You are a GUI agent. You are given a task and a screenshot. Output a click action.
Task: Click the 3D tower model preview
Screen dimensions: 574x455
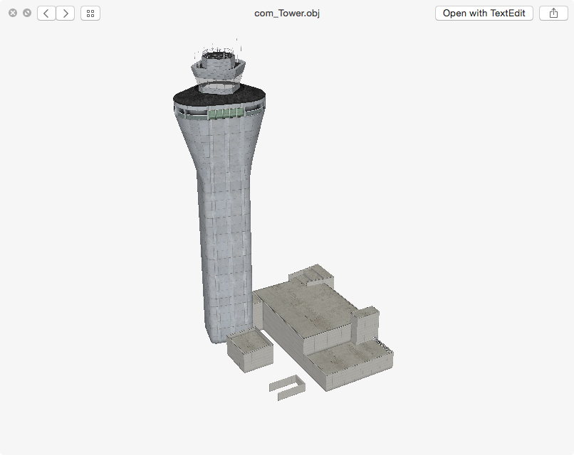[x=283, y=219]
